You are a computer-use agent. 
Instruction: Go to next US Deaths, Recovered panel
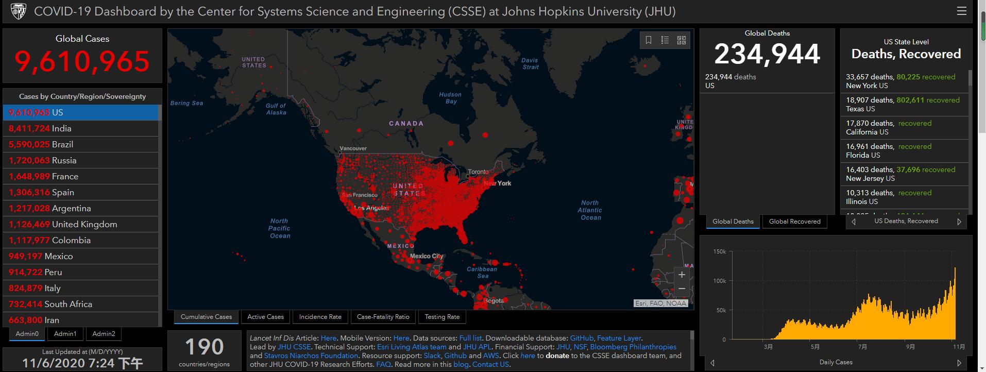click(959, 222)
